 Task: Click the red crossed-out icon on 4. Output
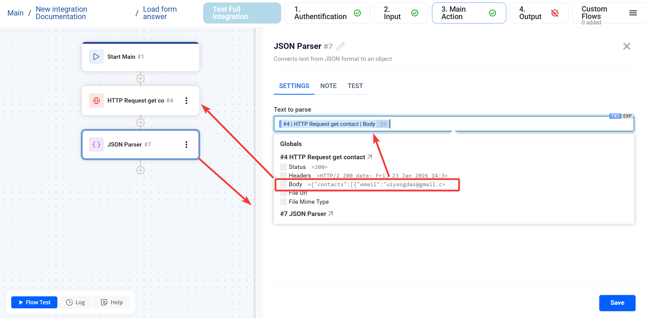[x=555, y=13]
